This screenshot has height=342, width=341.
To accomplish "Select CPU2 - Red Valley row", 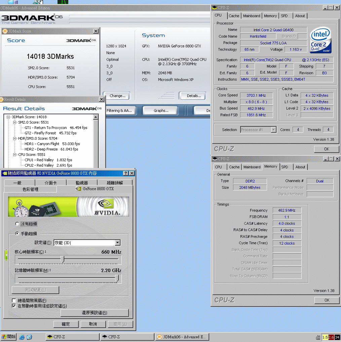I will coord(48,165).
